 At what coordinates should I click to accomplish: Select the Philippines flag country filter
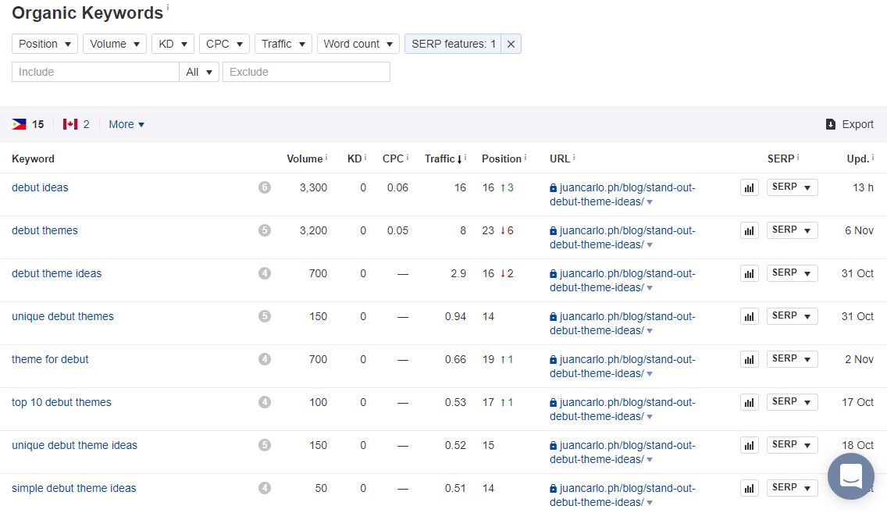(x=19, y=124)
